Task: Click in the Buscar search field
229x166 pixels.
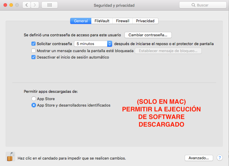Action: pos(203,5)
